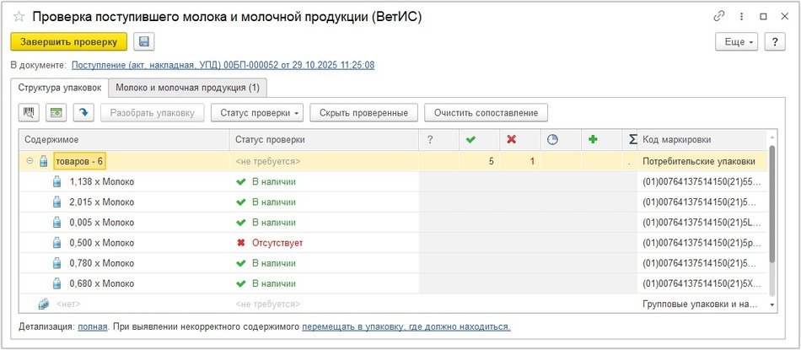The height and width of the screenshot is (350, 801).
Task: Add window to favorites with star icon
Action: click(x=19, y=16)
